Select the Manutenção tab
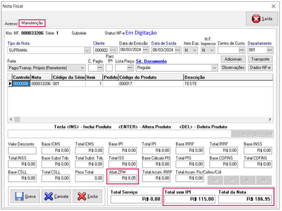The height and width of the screenshot is (211, 282). 32,23
